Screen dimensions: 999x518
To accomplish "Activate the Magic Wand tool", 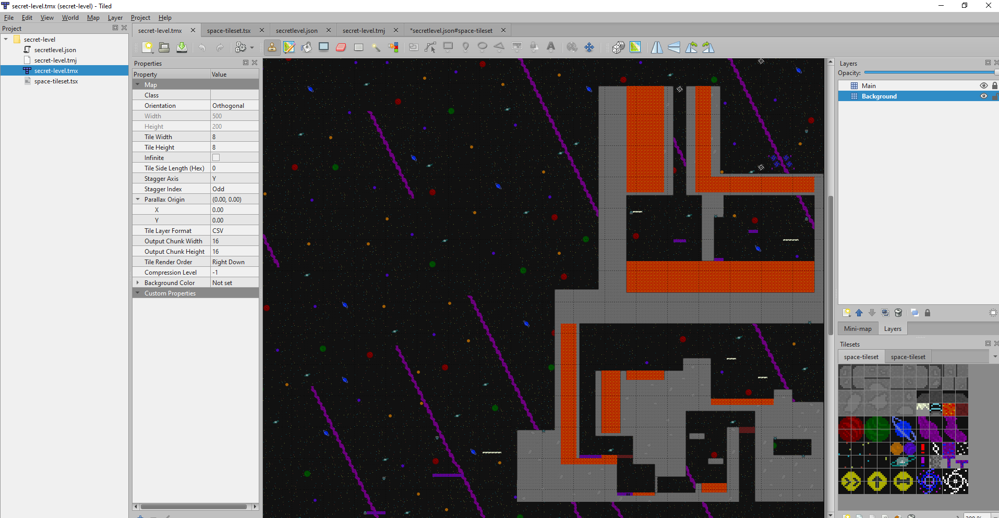I will pos(376,47).
